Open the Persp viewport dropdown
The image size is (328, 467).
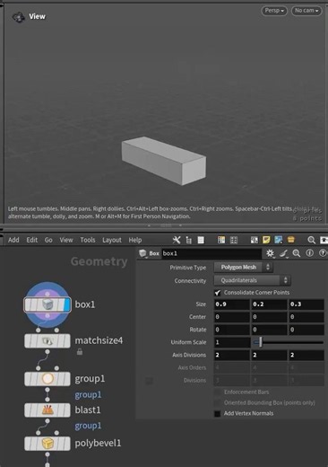click(x=274, y=11)
